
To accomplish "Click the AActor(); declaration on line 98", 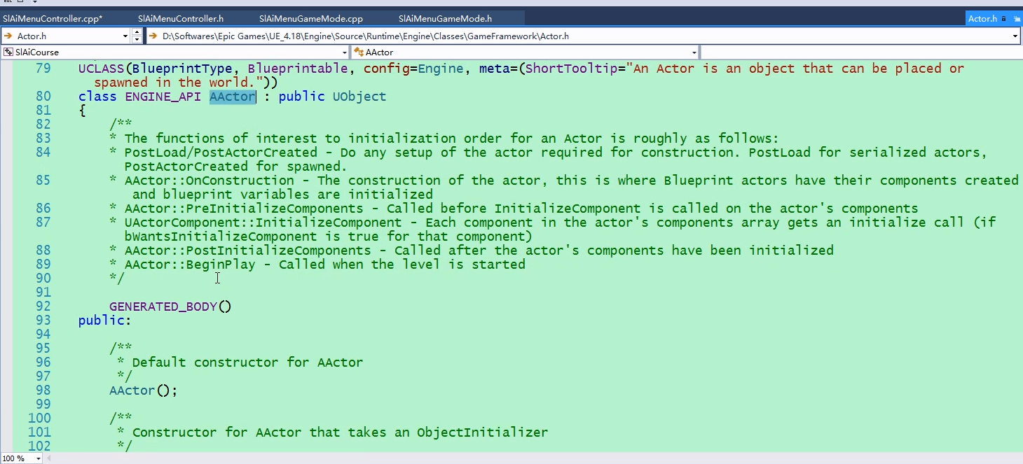I will 144,391.
